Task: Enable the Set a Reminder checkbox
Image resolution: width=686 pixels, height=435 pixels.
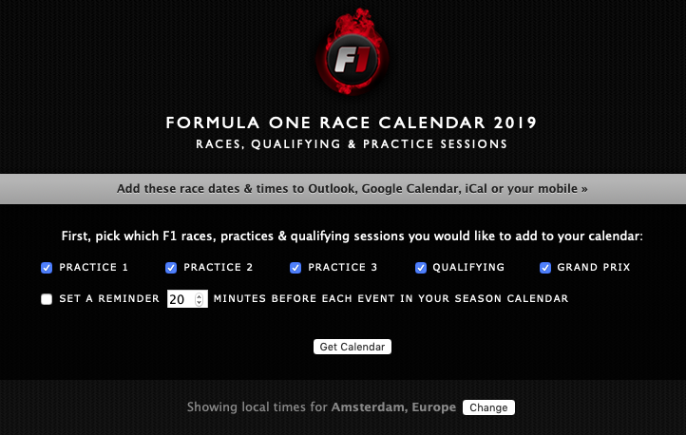Action: [47, 299]
